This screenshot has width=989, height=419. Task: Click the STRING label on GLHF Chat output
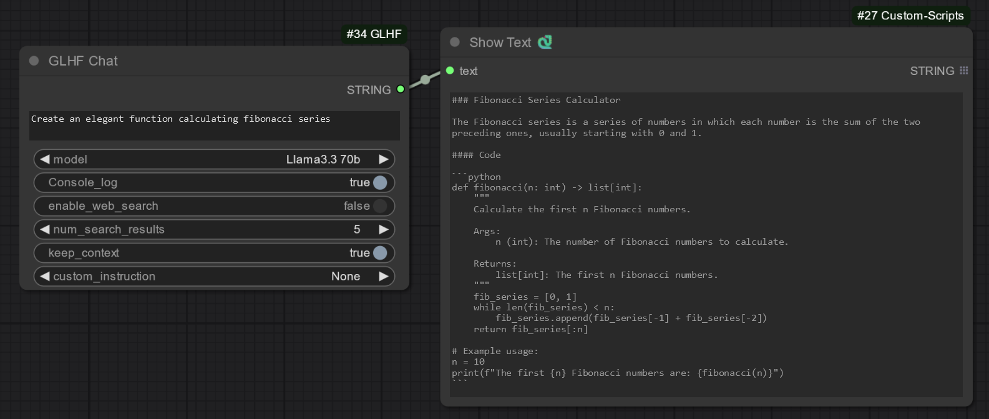click(x=368, y=90)
